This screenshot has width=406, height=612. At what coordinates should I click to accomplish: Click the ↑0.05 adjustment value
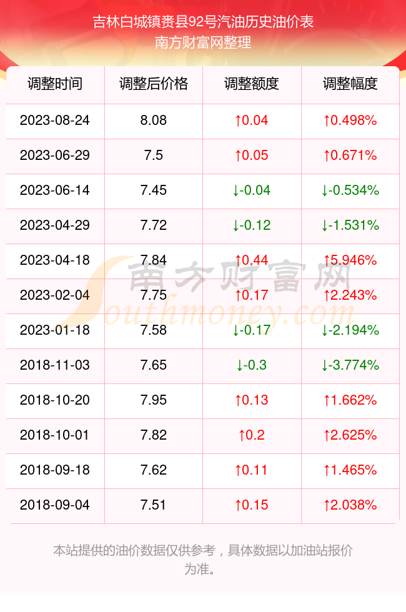point(252,155)
